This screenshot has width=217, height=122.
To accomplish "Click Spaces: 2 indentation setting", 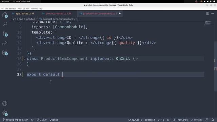I will pos(150,120).
